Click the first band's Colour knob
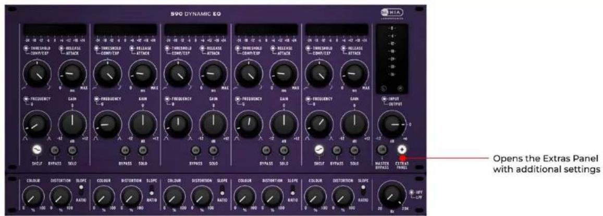Viewport: 603px width, 216px height. [34, 196]
